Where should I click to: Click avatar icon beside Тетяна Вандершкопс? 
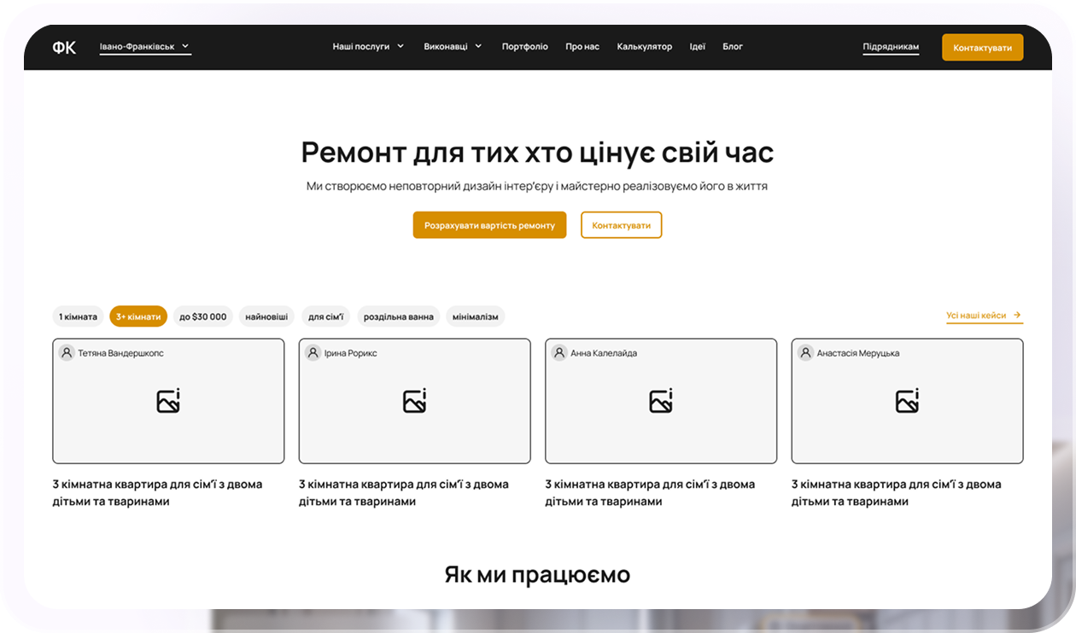pyautogui.click(x=67, y=353)
